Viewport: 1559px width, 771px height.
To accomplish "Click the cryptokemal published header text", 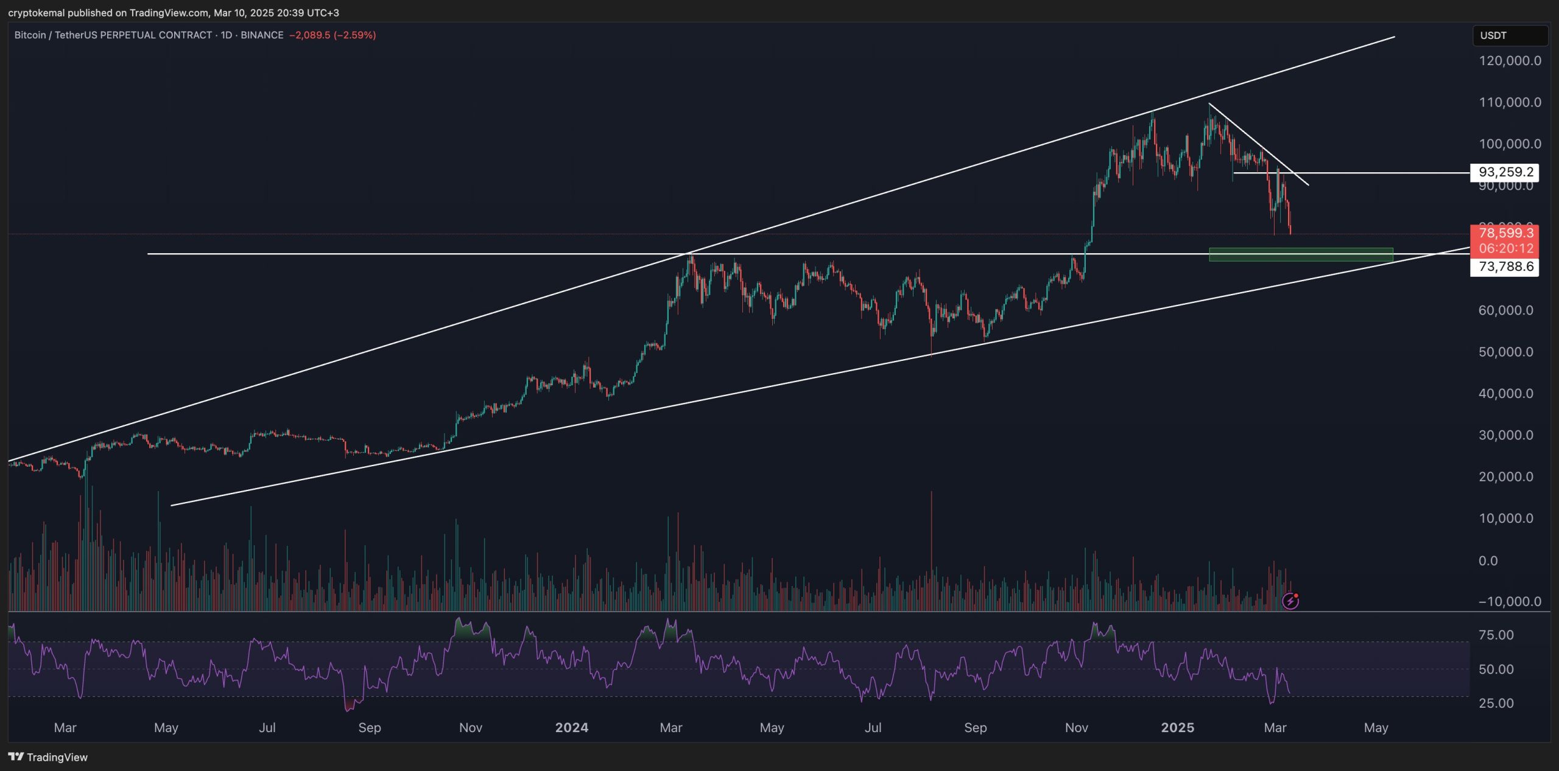I will point(174,13).
